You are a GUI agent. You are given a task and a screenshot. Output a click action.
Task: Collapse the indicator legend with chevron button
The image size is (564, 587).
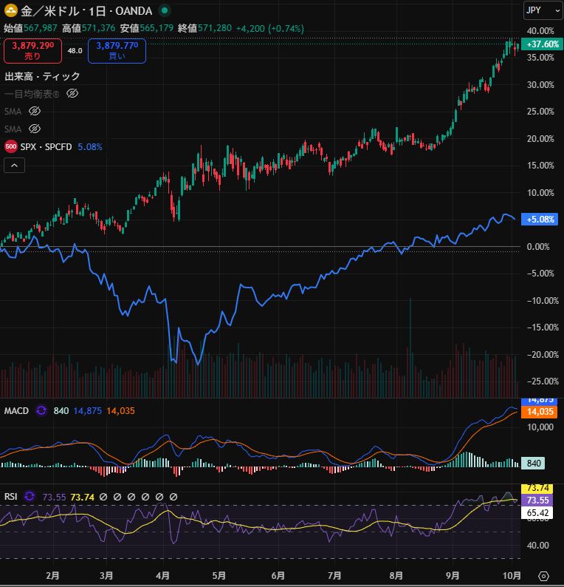(14, 166)
